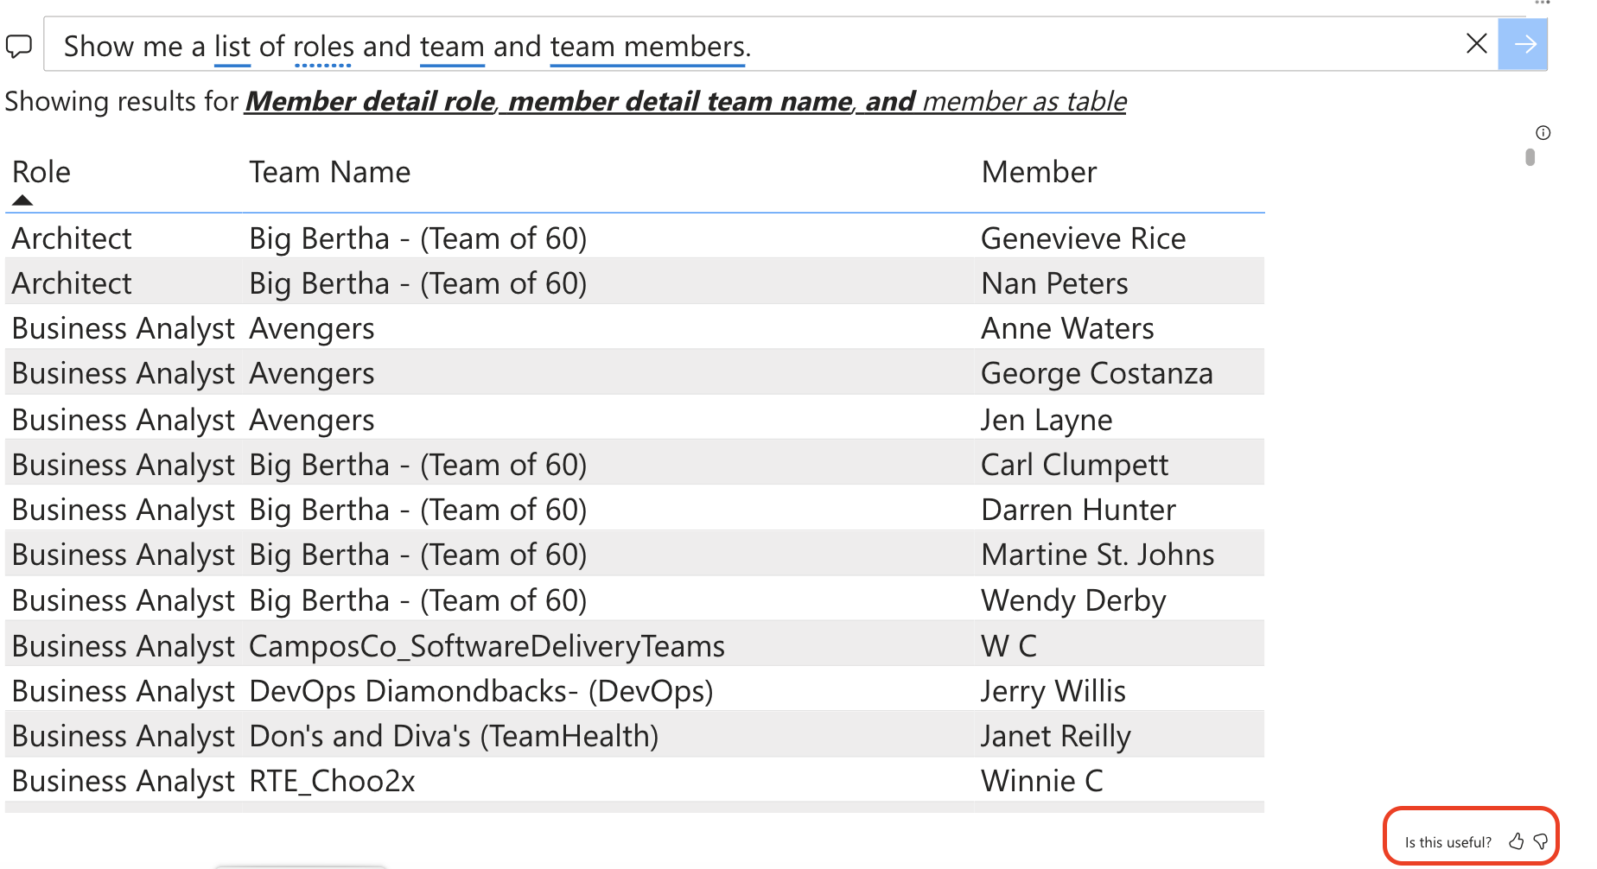Toggle sort arrow under Role header
Viewport: 1597px width, 869px height.
pyautogui.click(x=22, y=200)
